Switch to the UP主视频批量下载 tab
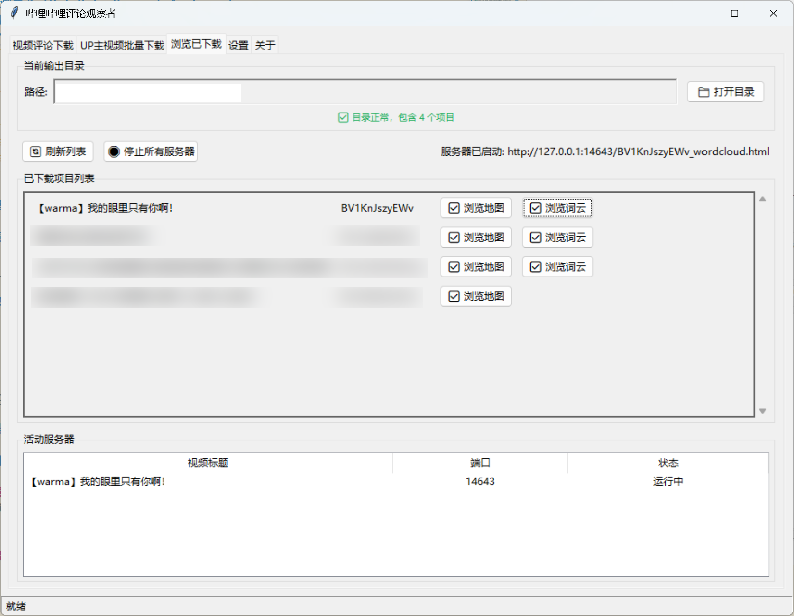 pos(122,45)
